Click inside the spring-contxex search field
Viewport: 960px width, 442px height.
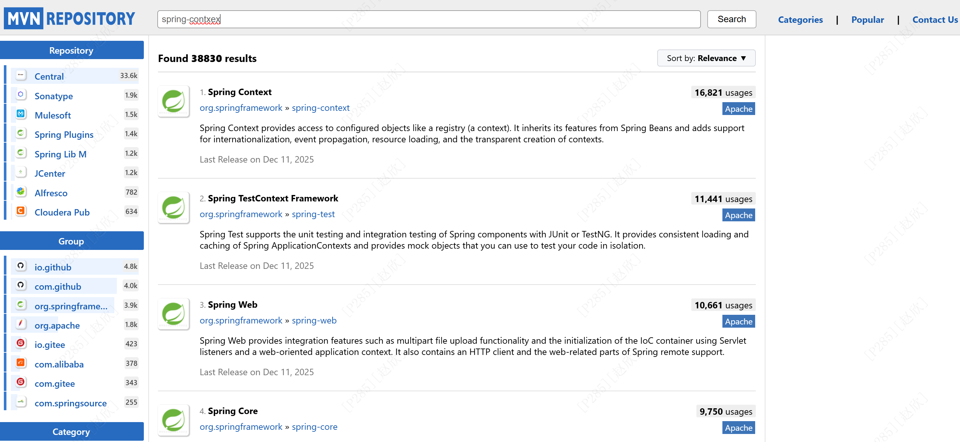[x=429, y=19]
